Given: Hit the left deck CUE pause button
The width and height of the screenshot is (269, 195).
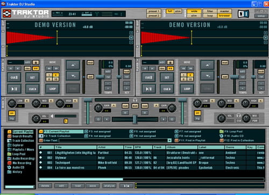Looking at the screenshot, I should [x=14, y=77].
